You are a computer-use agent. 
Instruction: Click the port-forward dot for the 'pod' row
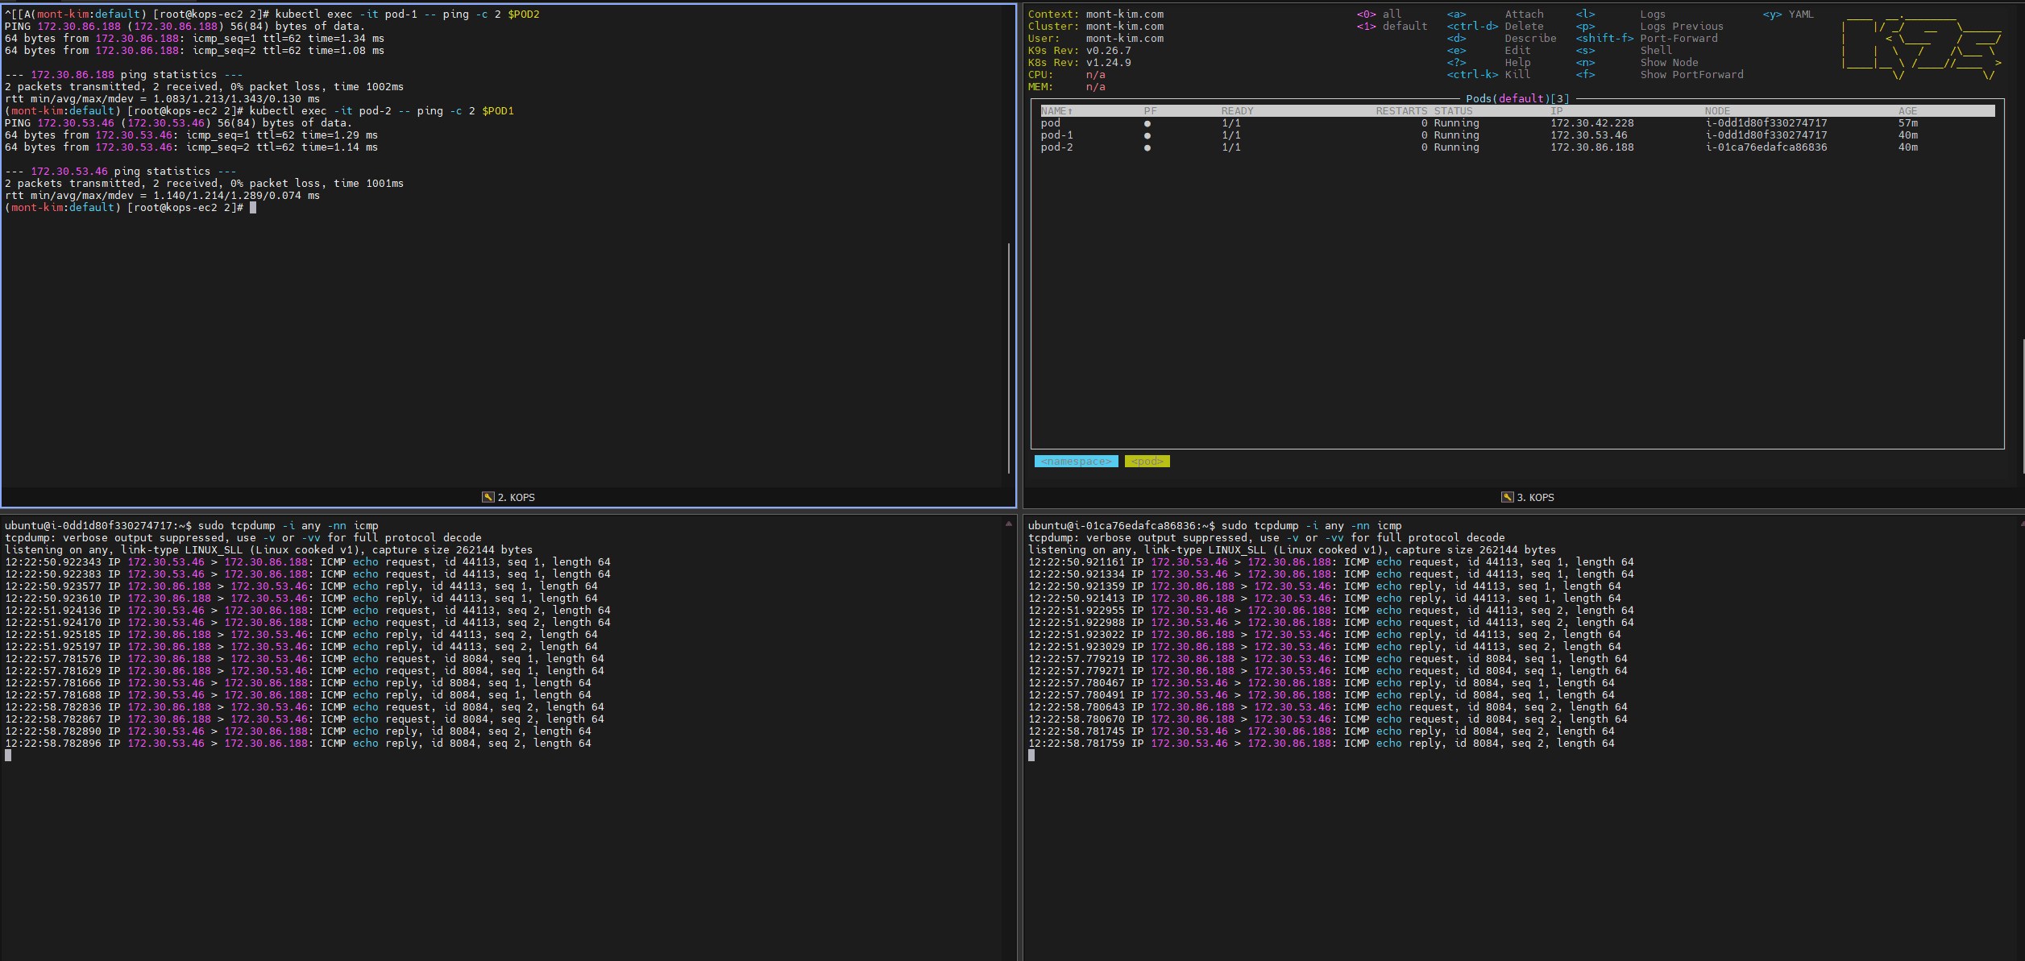1147,123
